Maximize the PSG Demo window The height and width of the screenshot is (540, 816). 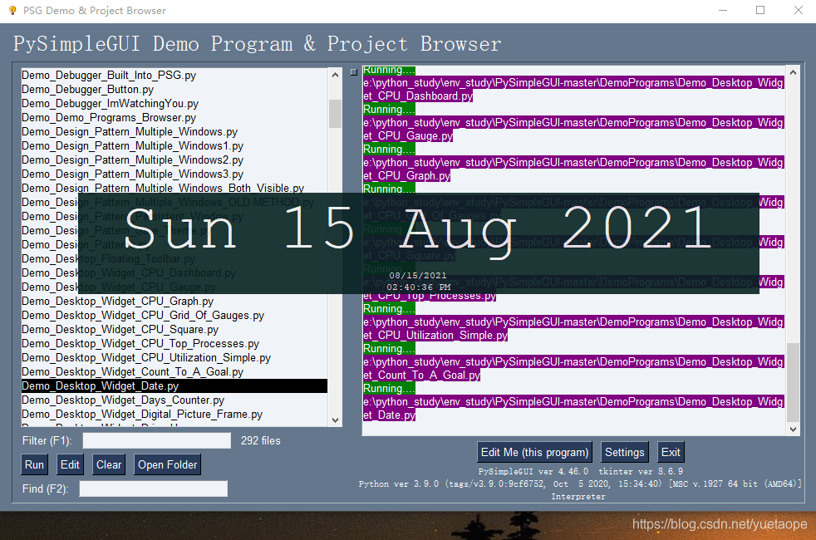760,11
